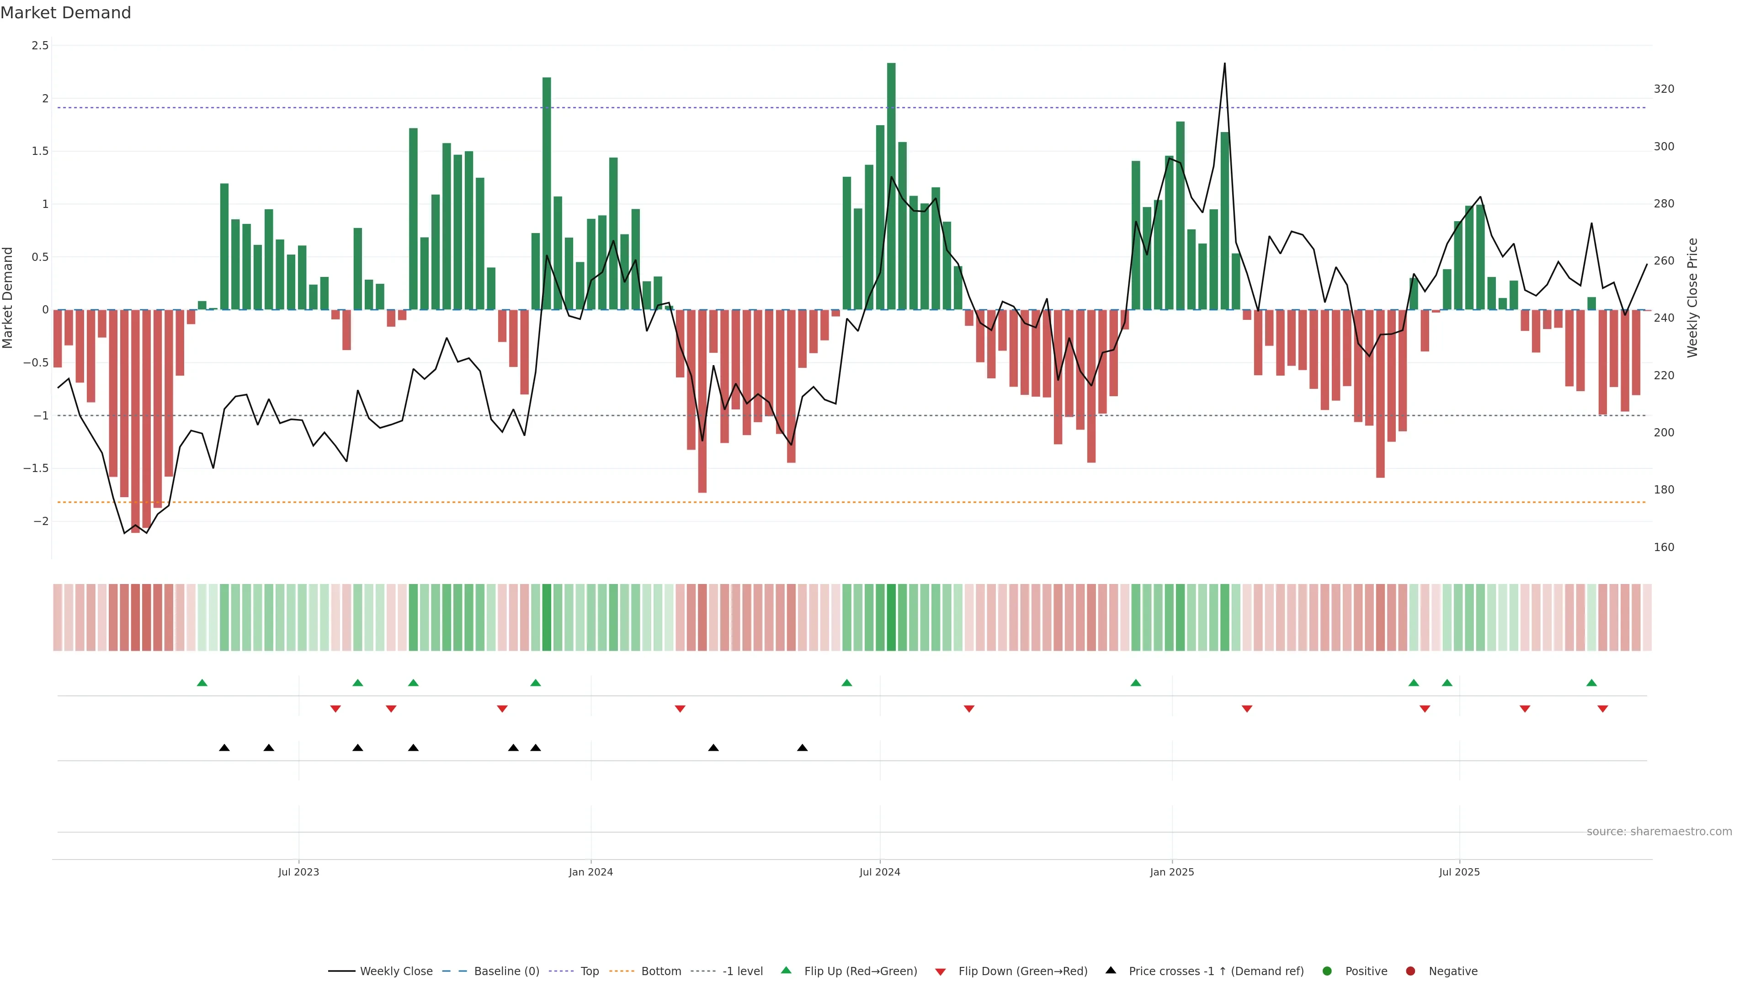This screenshot has width=1755, height=987.
Task: Click red Flip Down triangle legend icon
Action: tap(940, 972)
